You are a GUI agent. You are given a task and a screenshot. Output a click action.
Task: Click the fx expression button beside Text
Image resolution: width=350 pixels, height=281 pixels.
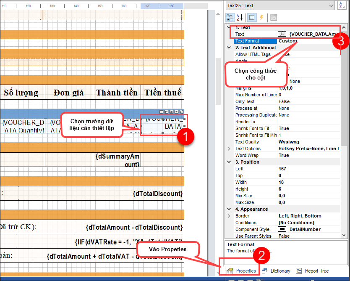point(283,34)
